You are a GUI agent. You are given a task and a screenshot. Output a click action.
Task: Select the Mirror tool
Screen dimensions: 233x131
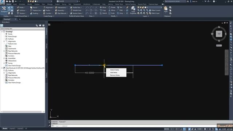[112, 11]
